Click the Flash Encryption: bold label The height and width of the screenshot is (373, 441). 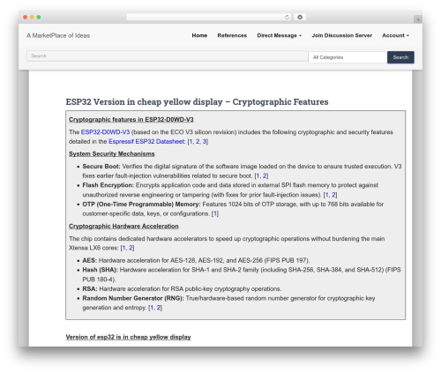108,185
